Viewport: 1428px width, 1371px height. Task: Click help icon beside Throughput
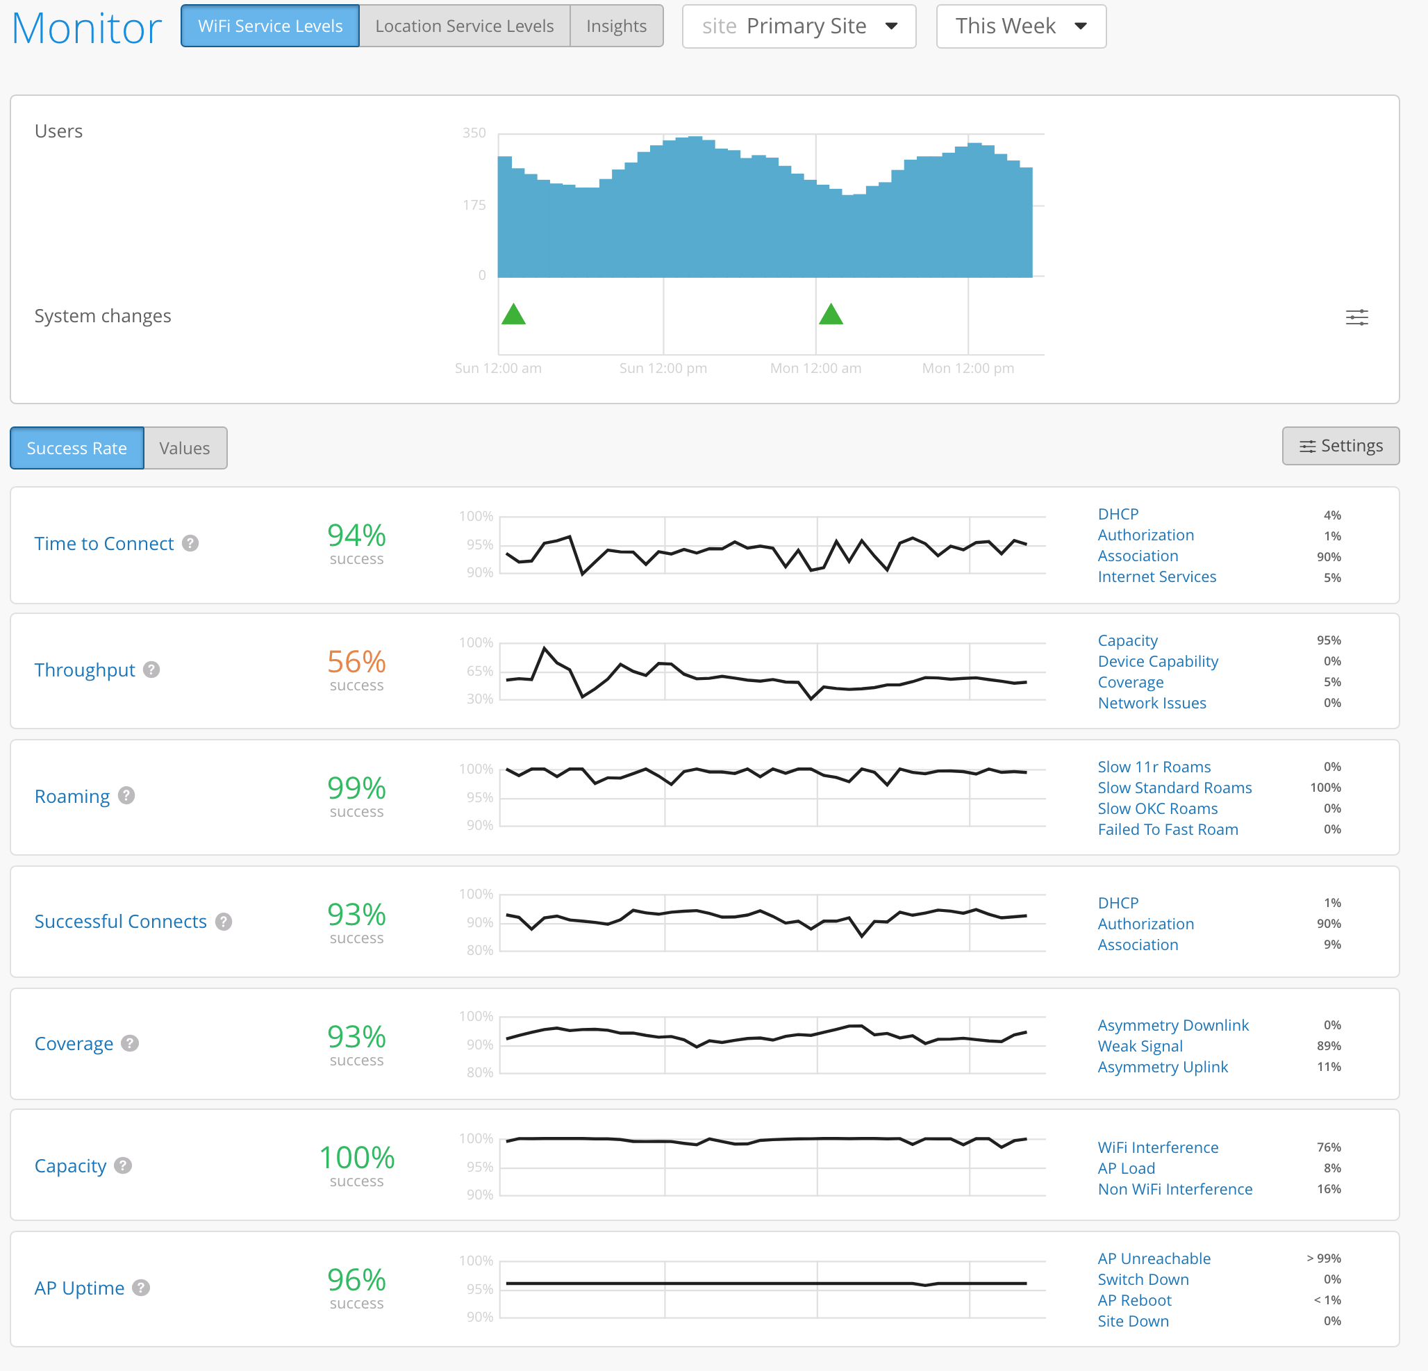click(x=151, y=670)
